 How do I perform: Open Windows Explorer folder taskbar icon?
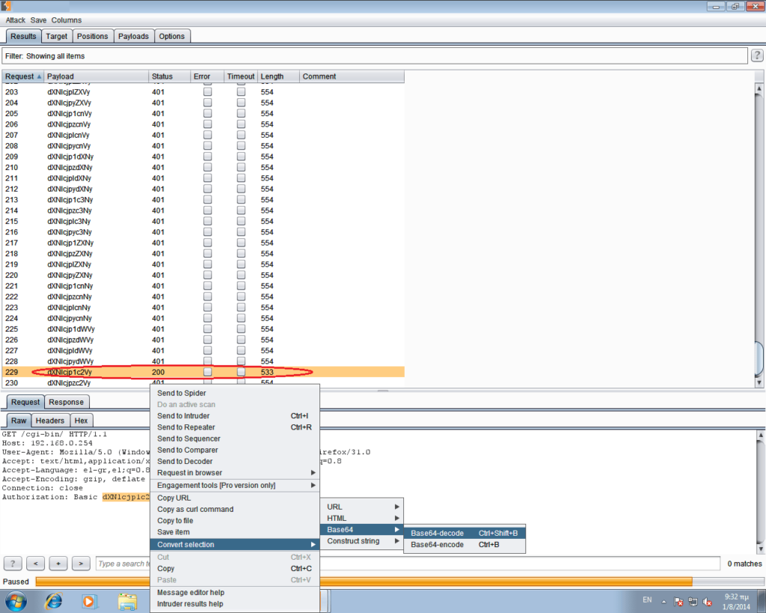[127, 601]
